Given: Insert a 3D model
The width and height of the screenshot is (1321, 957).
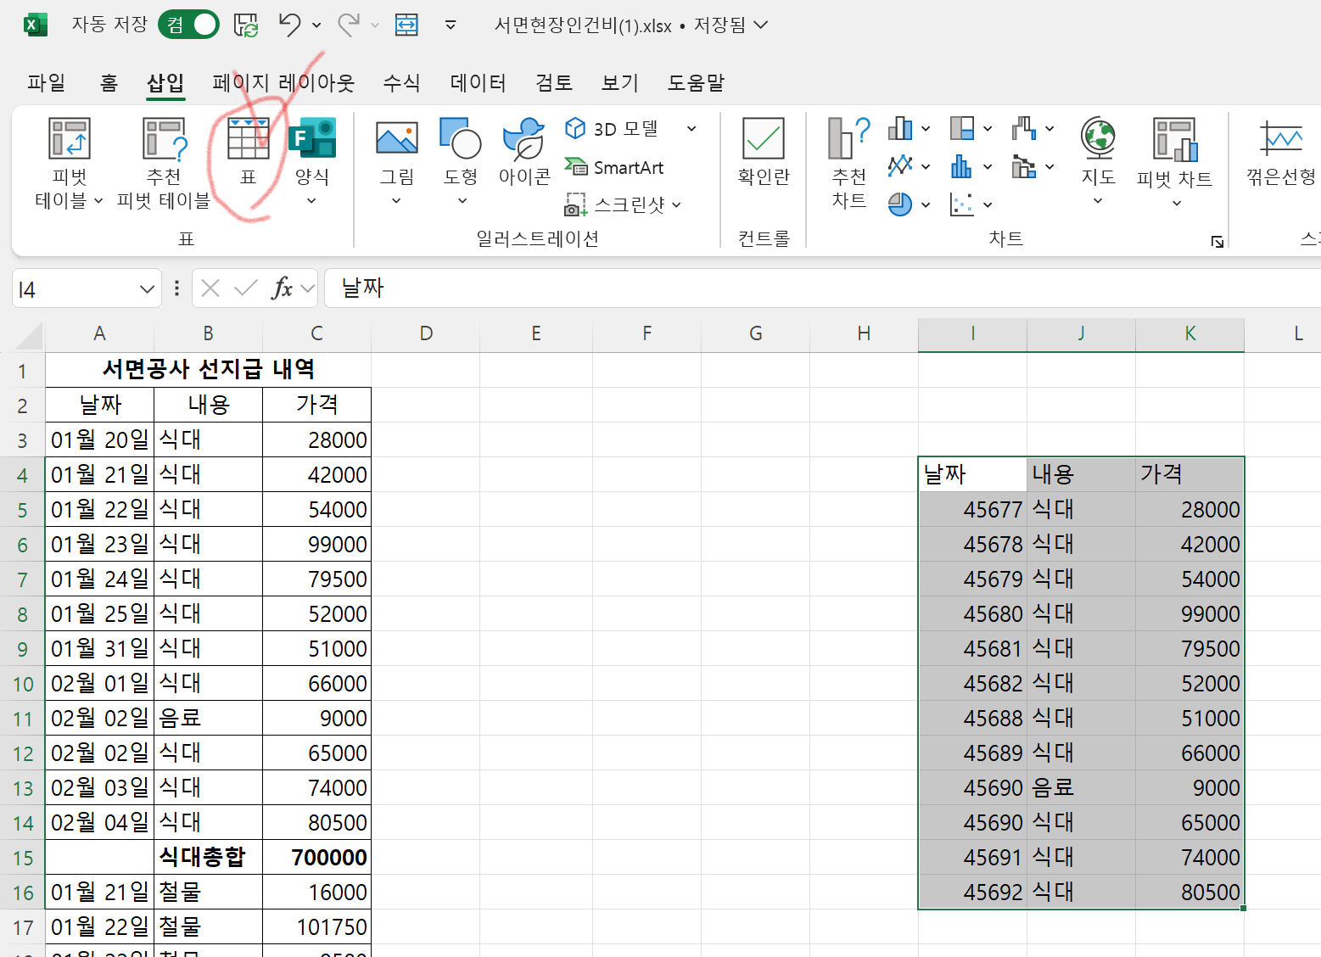Looking at the screenshot, I should [614, 129].
